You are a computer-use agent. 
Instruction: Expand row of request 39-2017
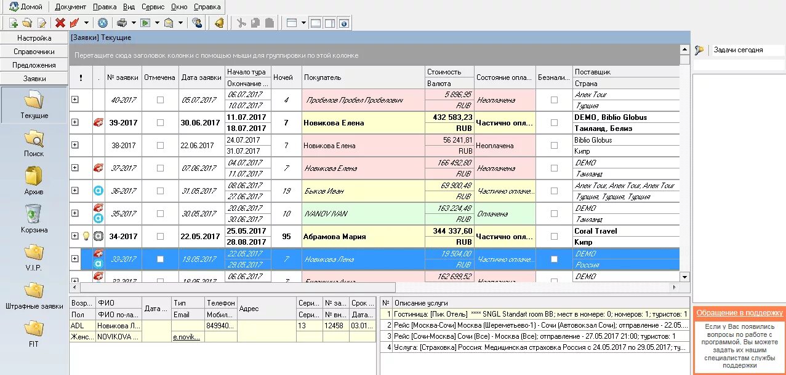pyautogui.click(x=75, y=122)
